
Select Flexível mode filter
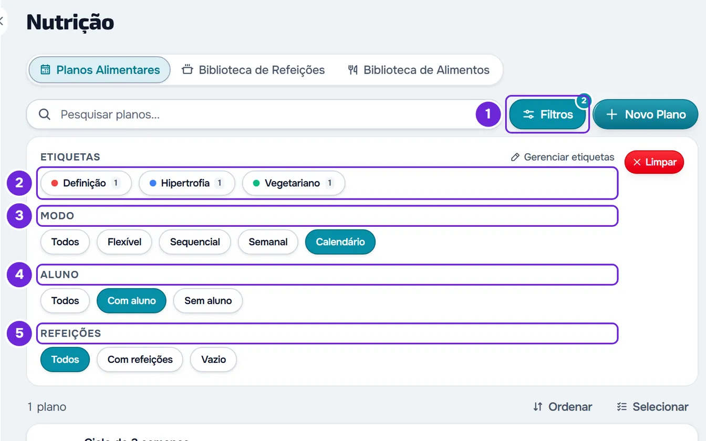pos(124,242)
